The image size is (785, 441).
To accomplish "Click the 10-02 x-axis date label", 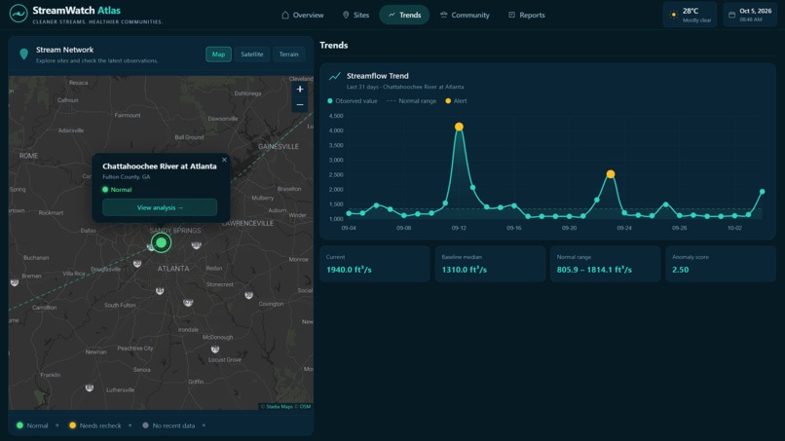I will [734, 228].
